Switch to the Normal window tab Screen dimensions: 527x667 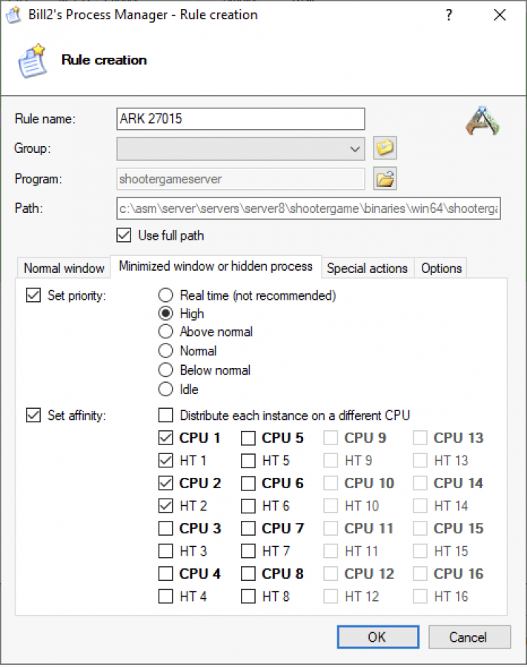click(x=64, y=269)
